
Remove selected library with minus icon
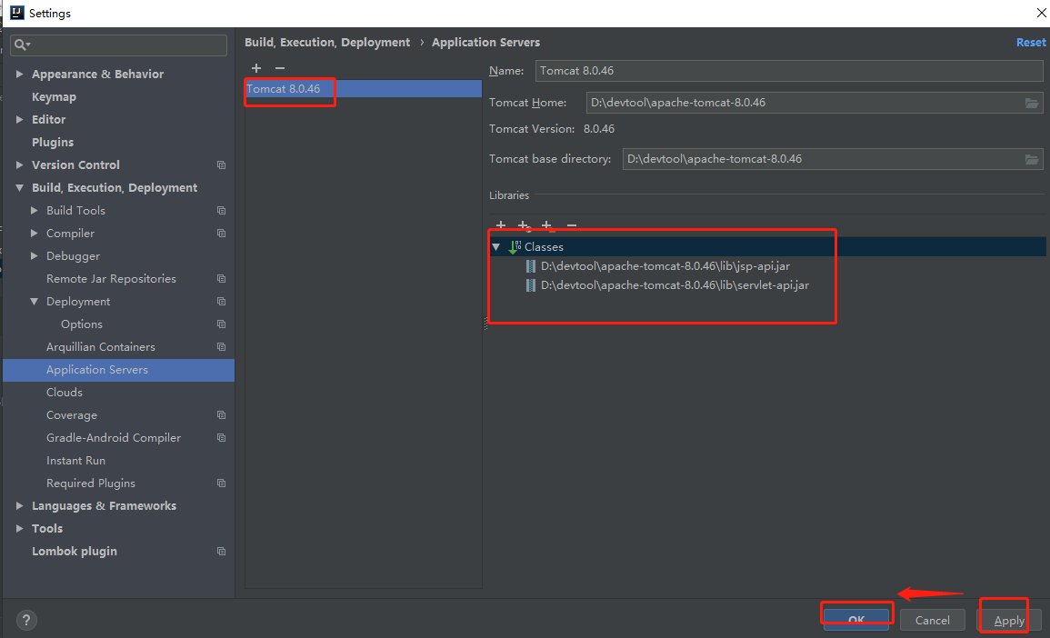571,225
